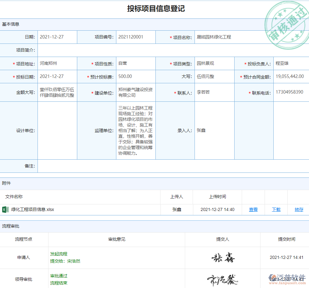Click the 预计合同金额 value 19,055,442.00

[x=290, y=76]
